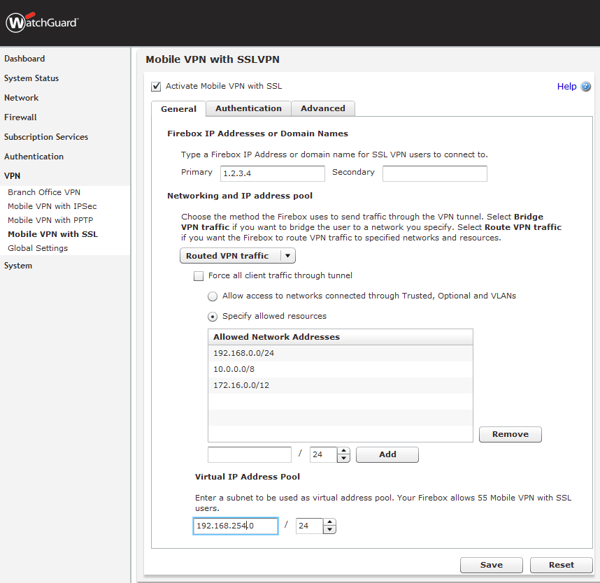Switch to the Advanced tab
The height and width of the screenshot is (583, 600).
point(323,109)
